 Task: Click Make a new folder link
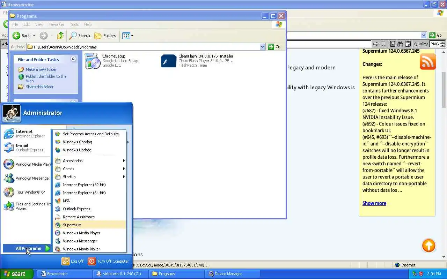(x=41, y=69)
